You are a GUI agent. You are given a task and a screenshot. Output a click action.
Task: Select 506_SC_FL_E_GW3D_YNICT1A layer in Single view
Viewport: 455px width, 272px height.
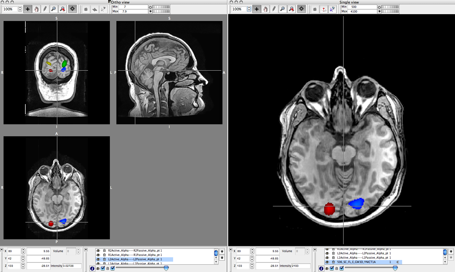coord(356,262)
